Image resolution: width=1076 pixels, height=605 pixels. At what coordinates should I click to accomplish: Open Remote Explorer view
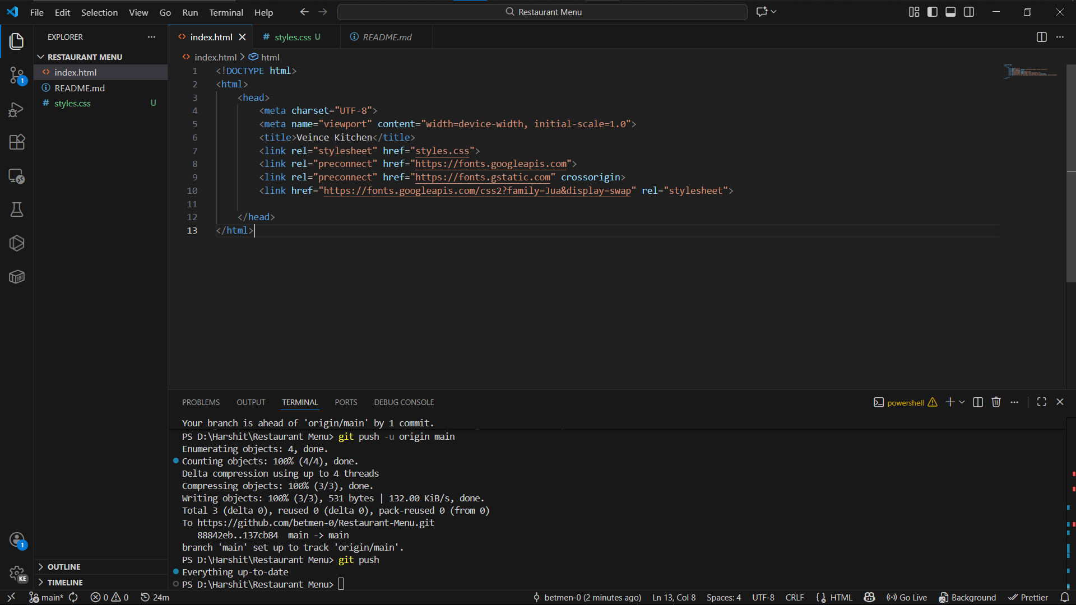(x=17, y=176)
